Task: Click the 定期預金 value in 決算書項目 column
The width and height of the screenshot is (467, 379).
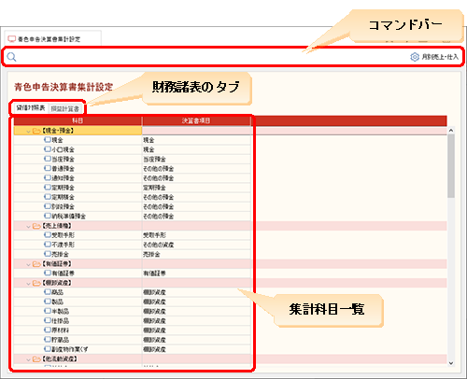Action: point(154,188)
